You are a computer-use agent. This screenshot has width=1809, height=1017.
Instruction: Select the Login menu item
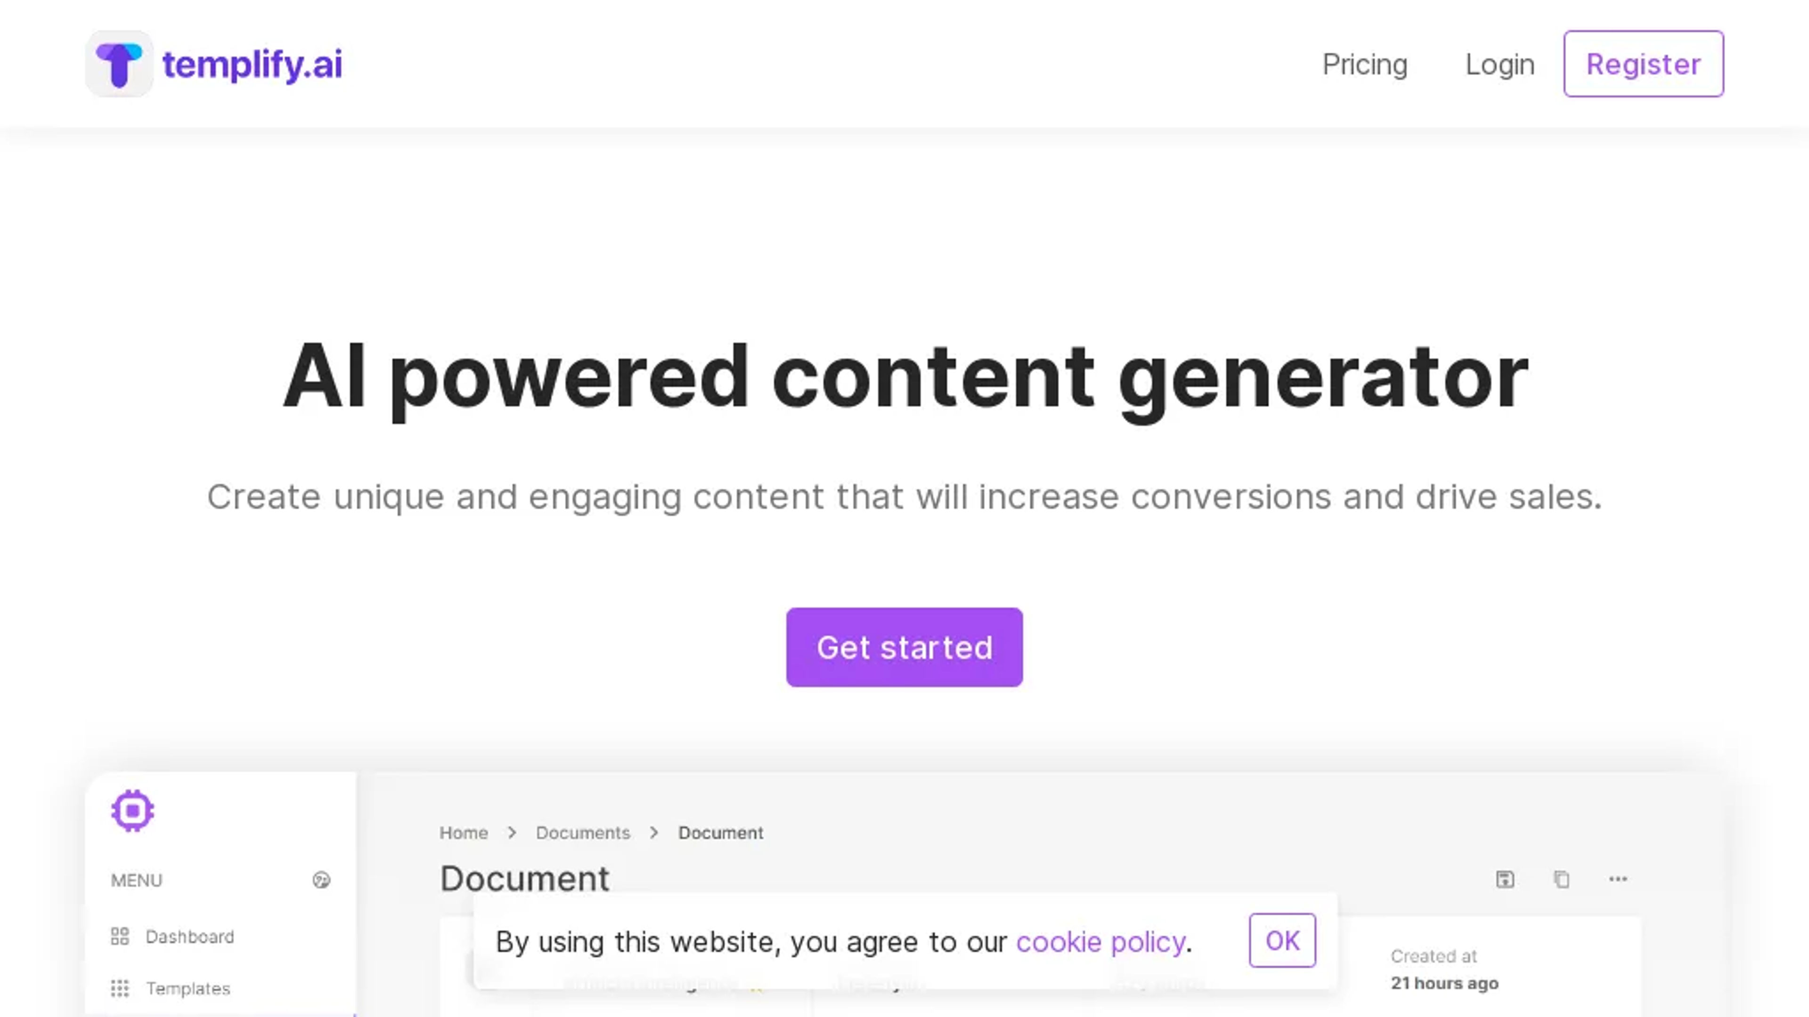[1499, 64]
